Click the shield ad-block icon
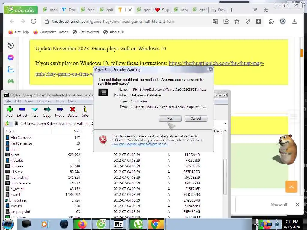This screenshot has width=307, height=230. 247,21
